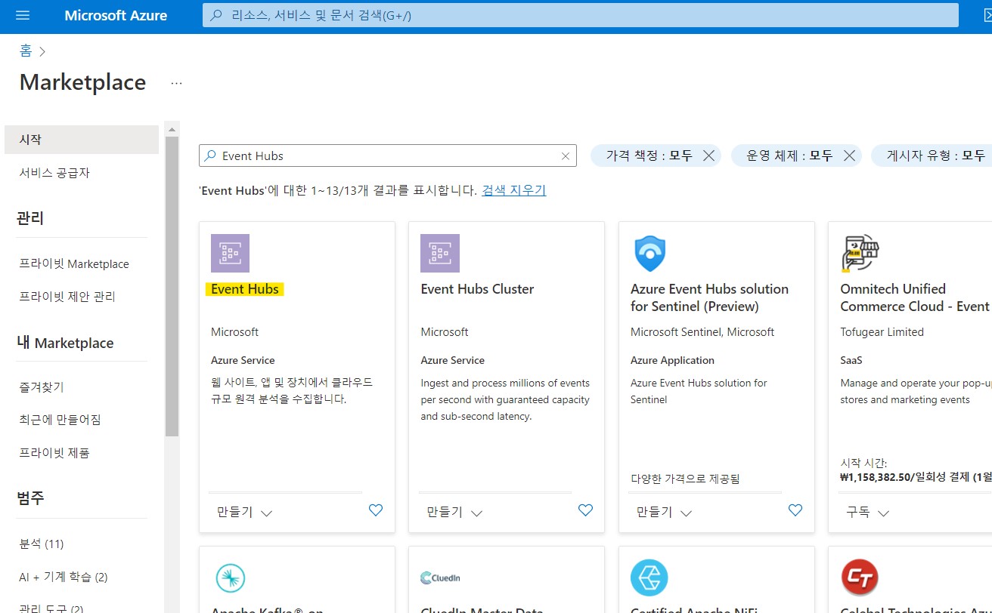Click the Event Hubs marketplace search field
This screenshot has width=992, height=613.
387,156
